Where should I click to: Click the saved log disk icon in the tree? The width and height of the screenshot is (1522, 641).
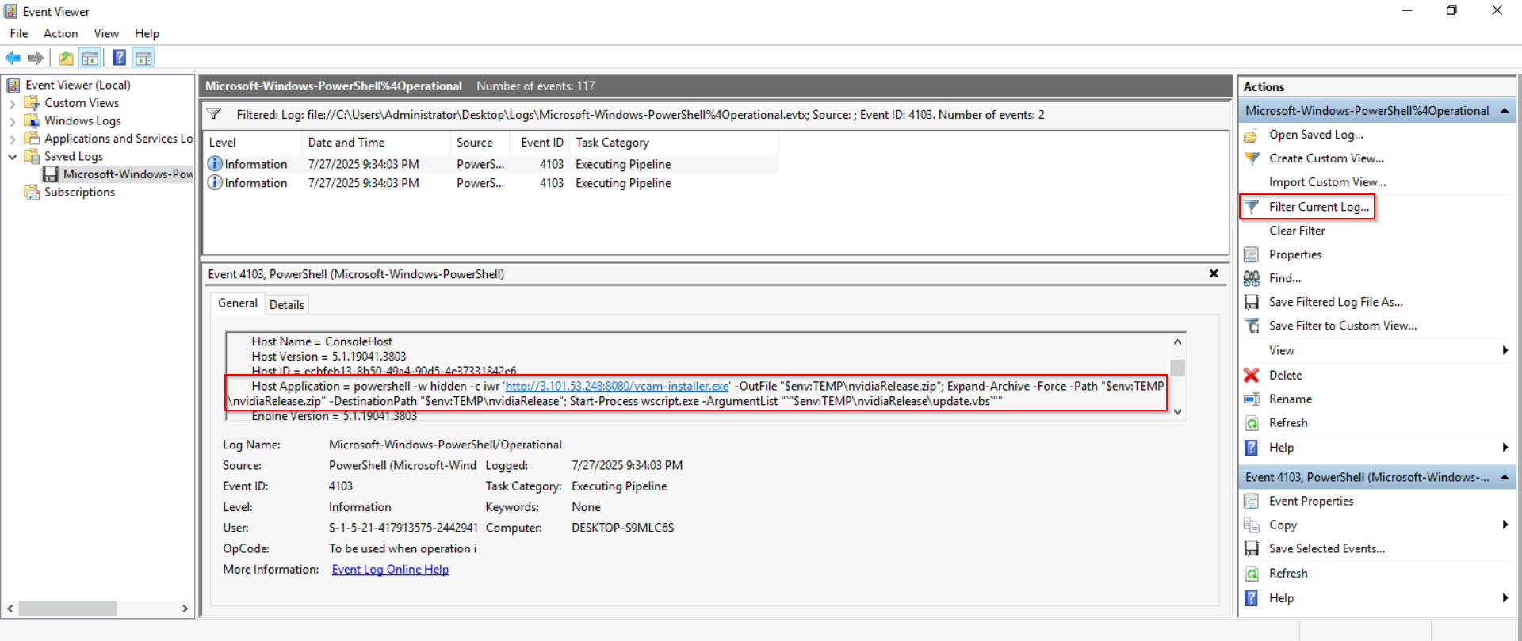[x=51, y=174]
